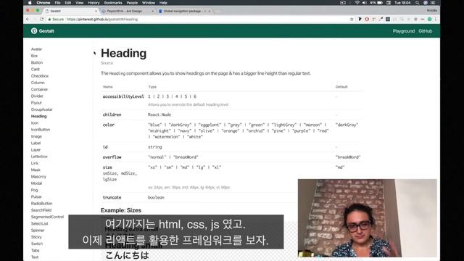
Task: Select Modal in the sidebar
Action: pyautogui.click(x=36, y=183)
